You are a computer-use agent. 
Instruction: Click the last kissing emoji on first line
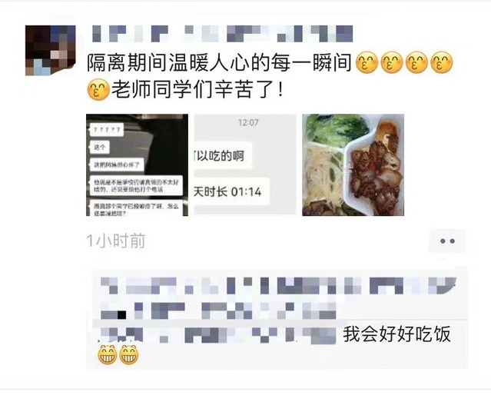[x=442, y=63]
